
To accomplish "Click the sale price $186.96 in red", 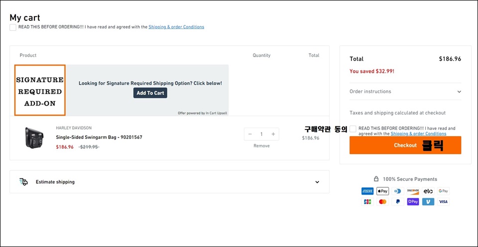I will (65, 147).
